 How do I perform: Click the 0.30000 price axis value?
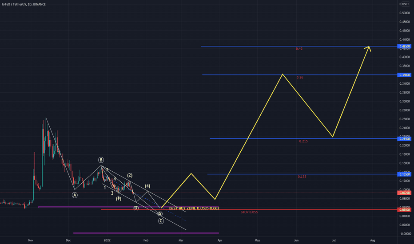(x=405, y=102)
